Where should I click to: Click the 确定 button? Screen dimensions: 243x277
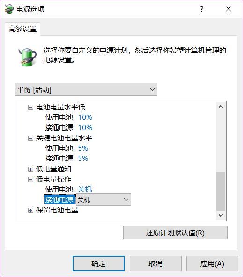point(98,263)
